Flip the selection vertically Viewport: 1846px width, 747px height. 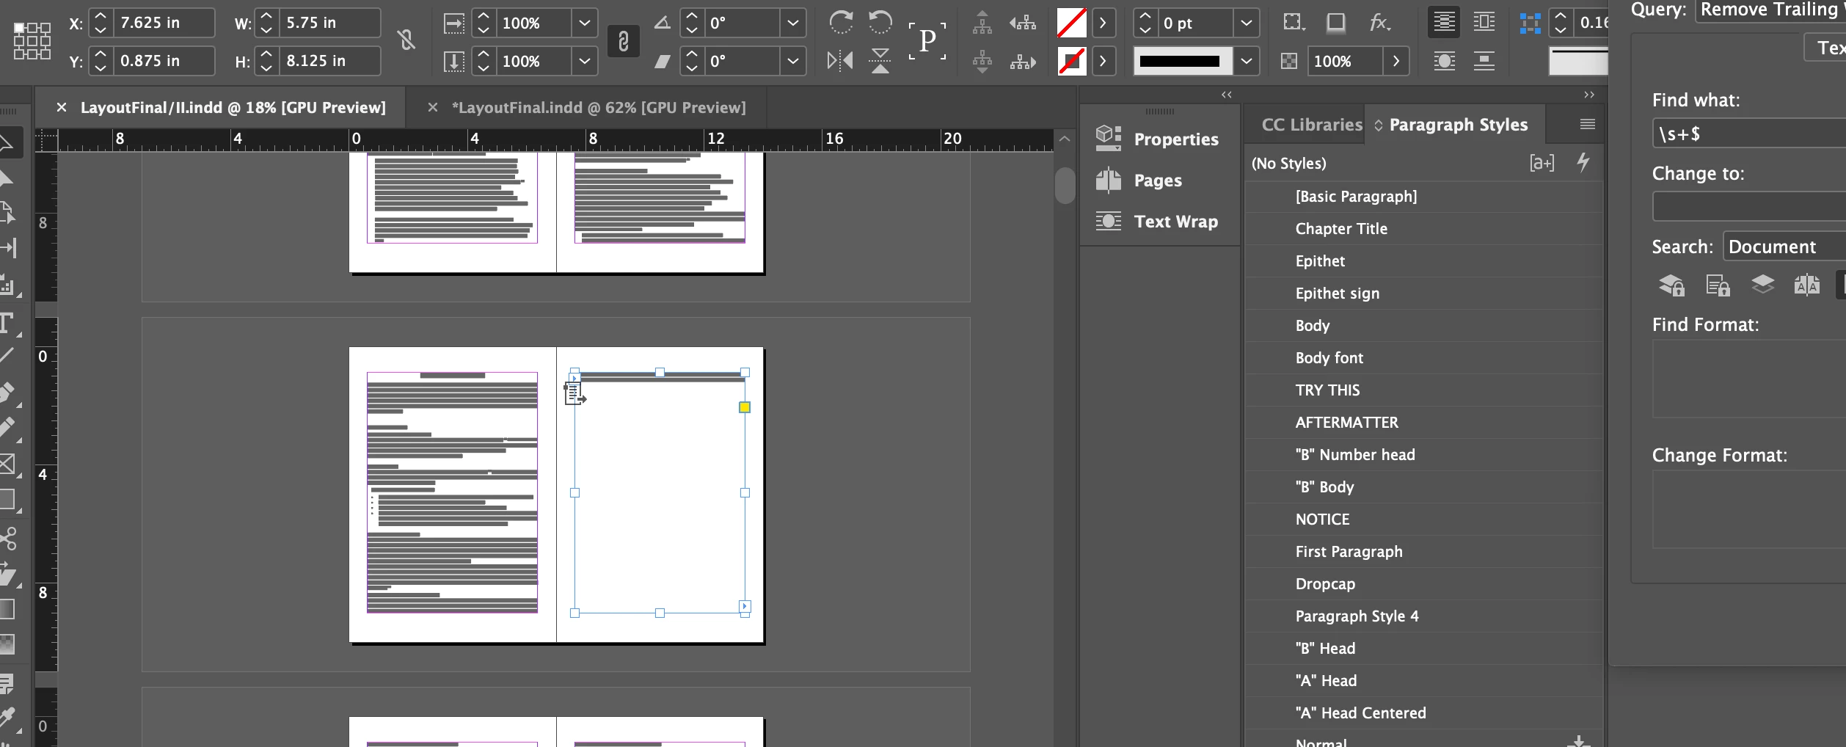880,61
